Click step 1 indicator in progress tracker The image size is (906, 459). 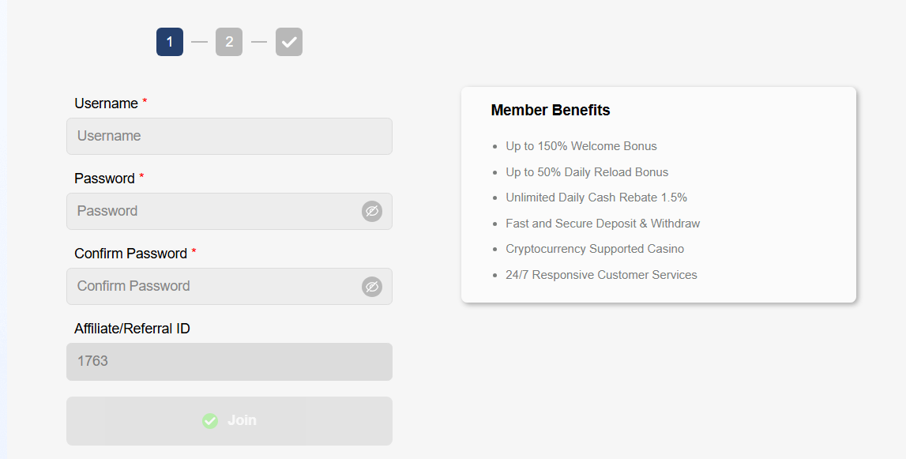170,42
